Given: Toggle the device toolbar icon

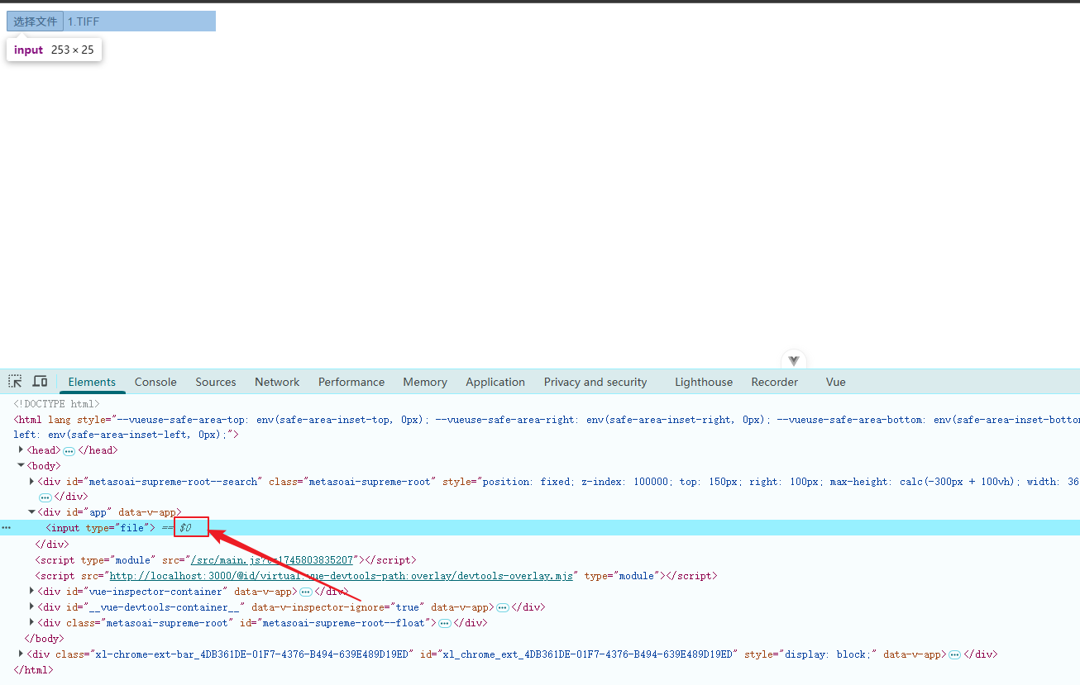Looking at the screenshot, I should pyautogui.click(x=40, y=381).
